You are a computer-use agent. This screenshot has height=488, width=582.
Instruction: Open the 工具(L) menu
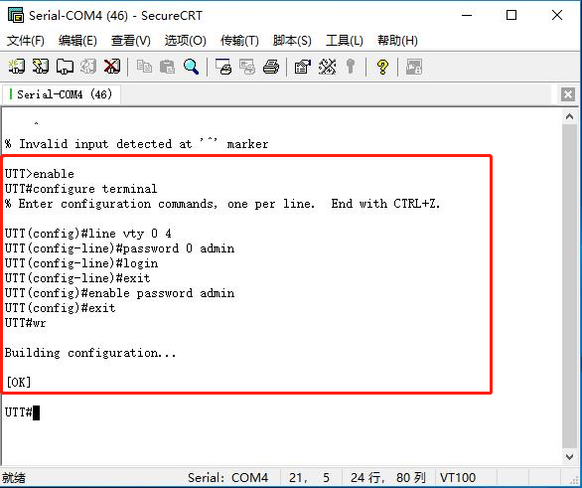(x=344, y=40)
